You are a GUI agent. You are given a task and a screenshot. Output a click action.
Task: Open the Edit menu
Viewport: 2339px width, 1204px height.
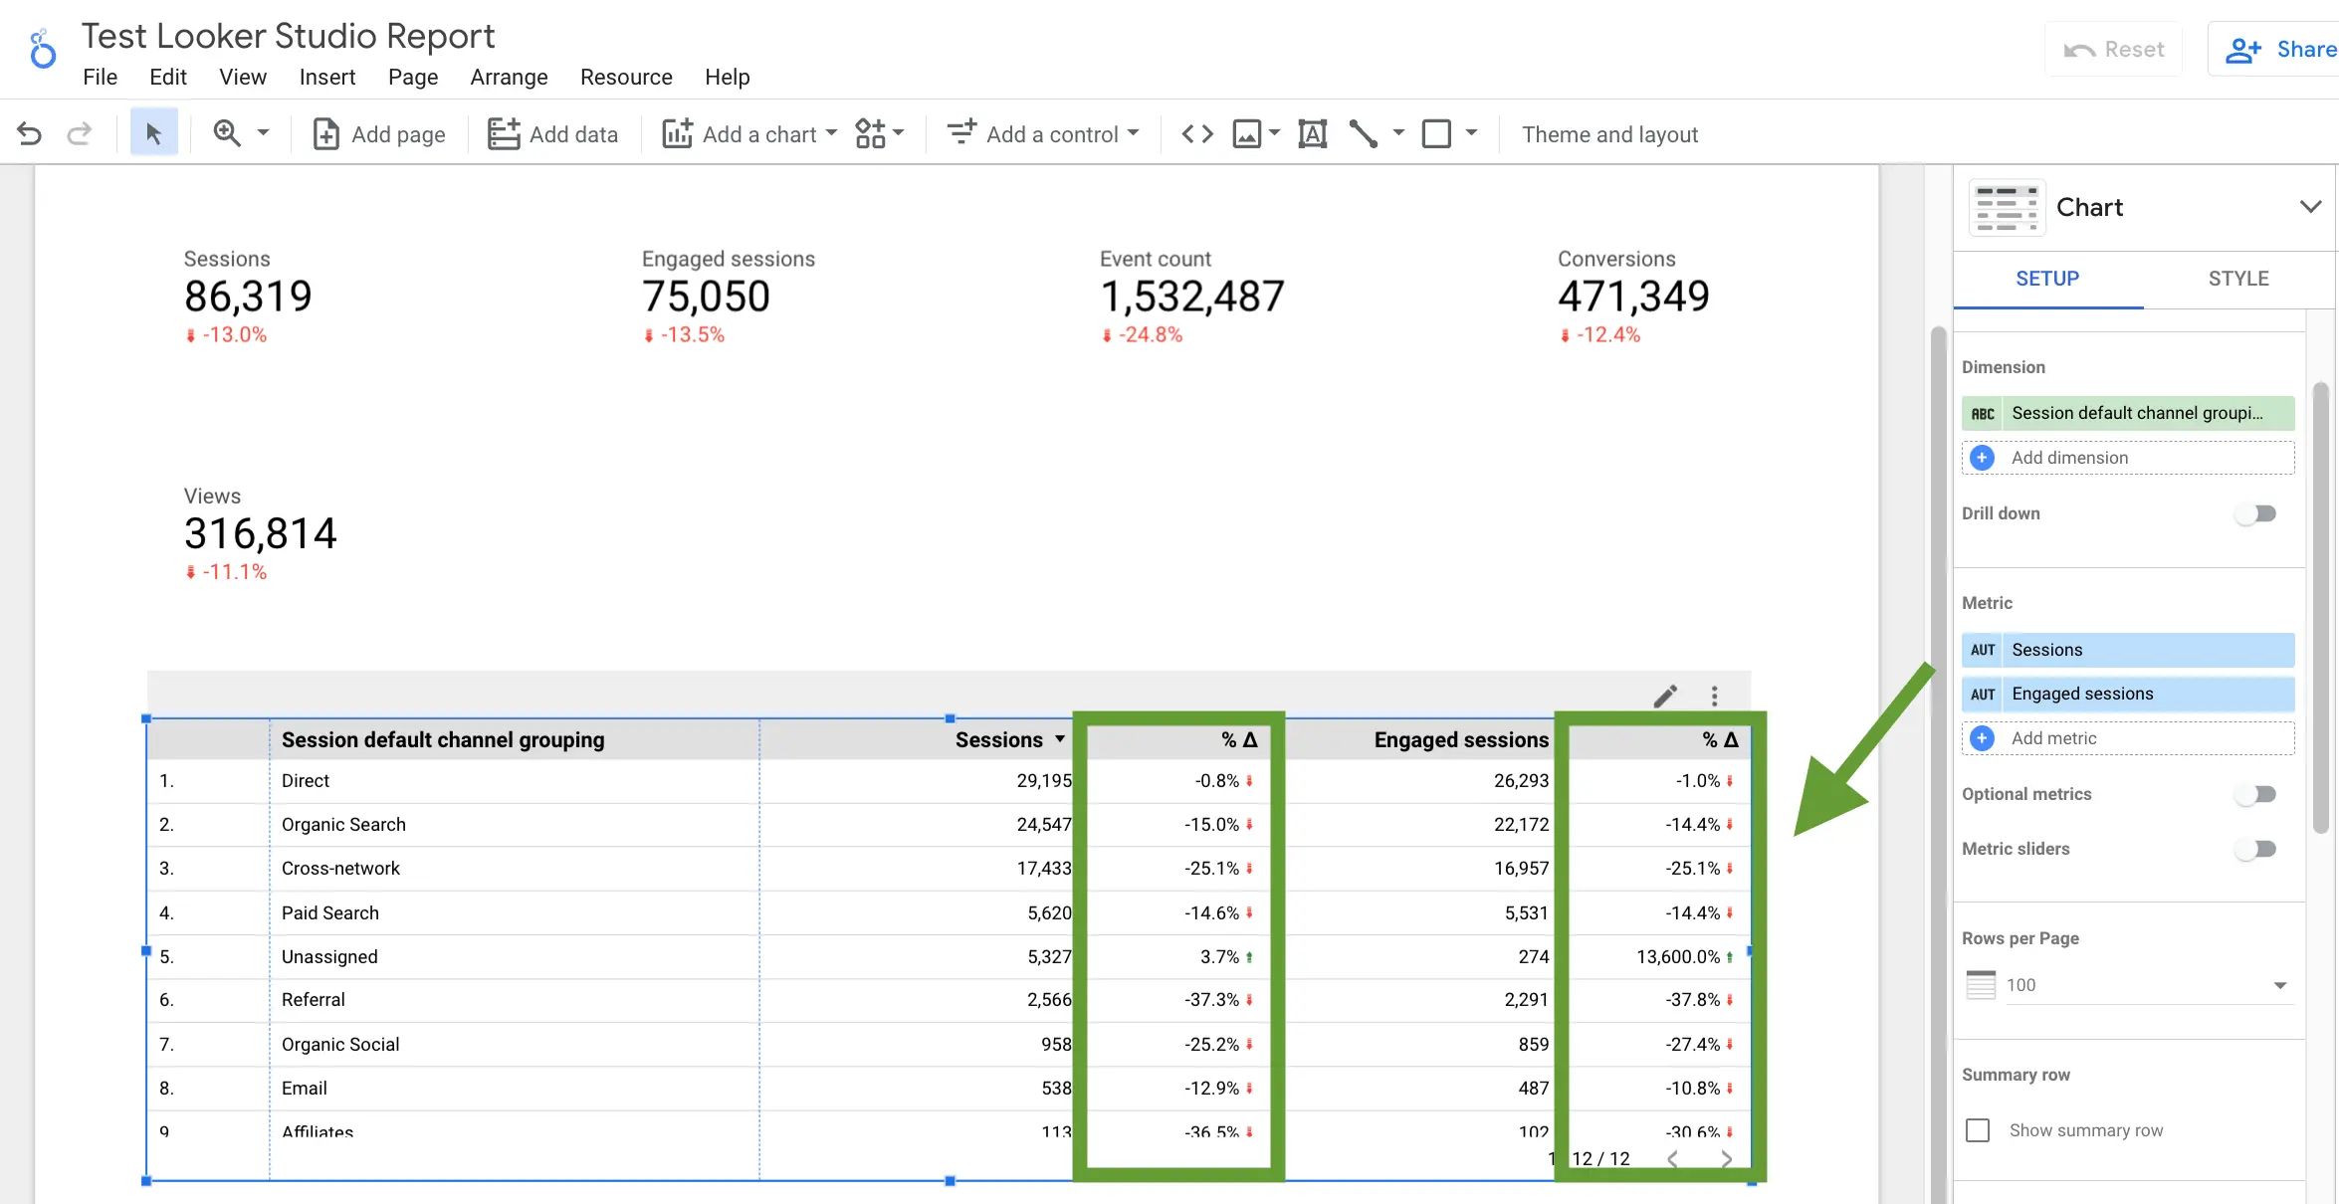pyautogui.click(x=167, y=77)
